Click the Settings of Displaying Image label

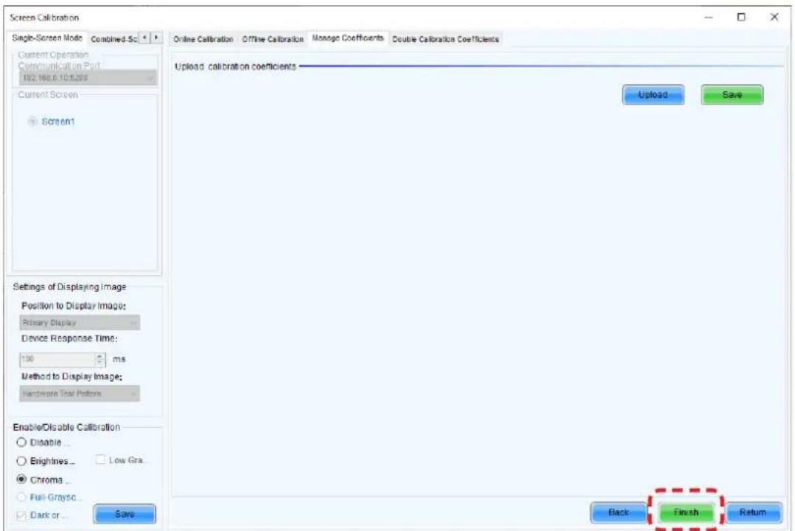click(69, 287)
